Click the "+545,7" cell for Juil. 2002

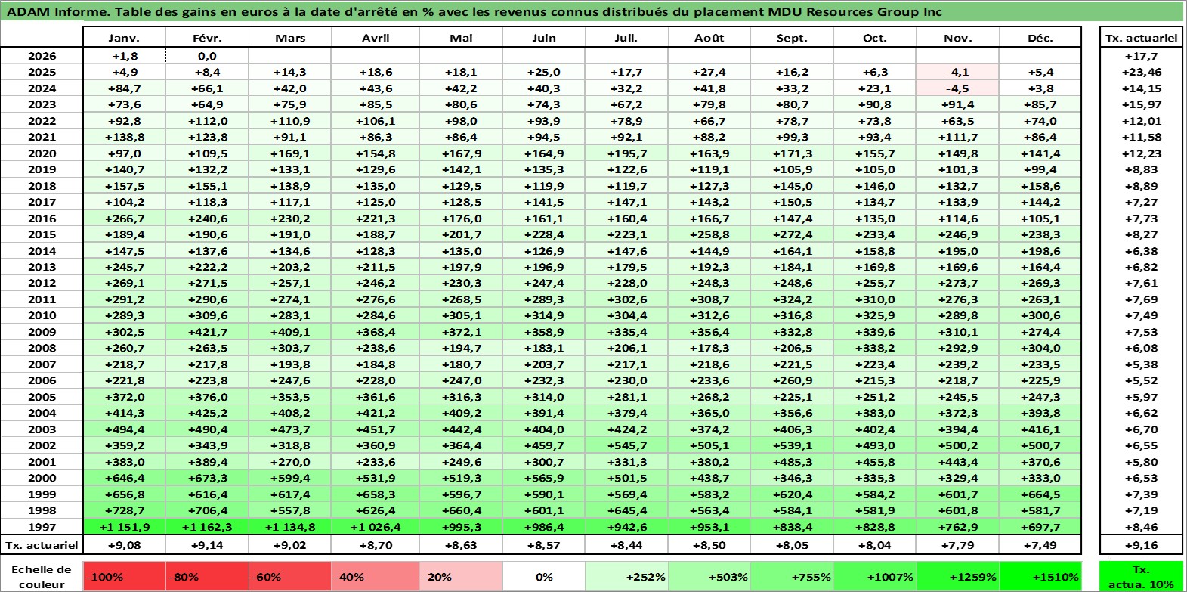coord(626,445)
